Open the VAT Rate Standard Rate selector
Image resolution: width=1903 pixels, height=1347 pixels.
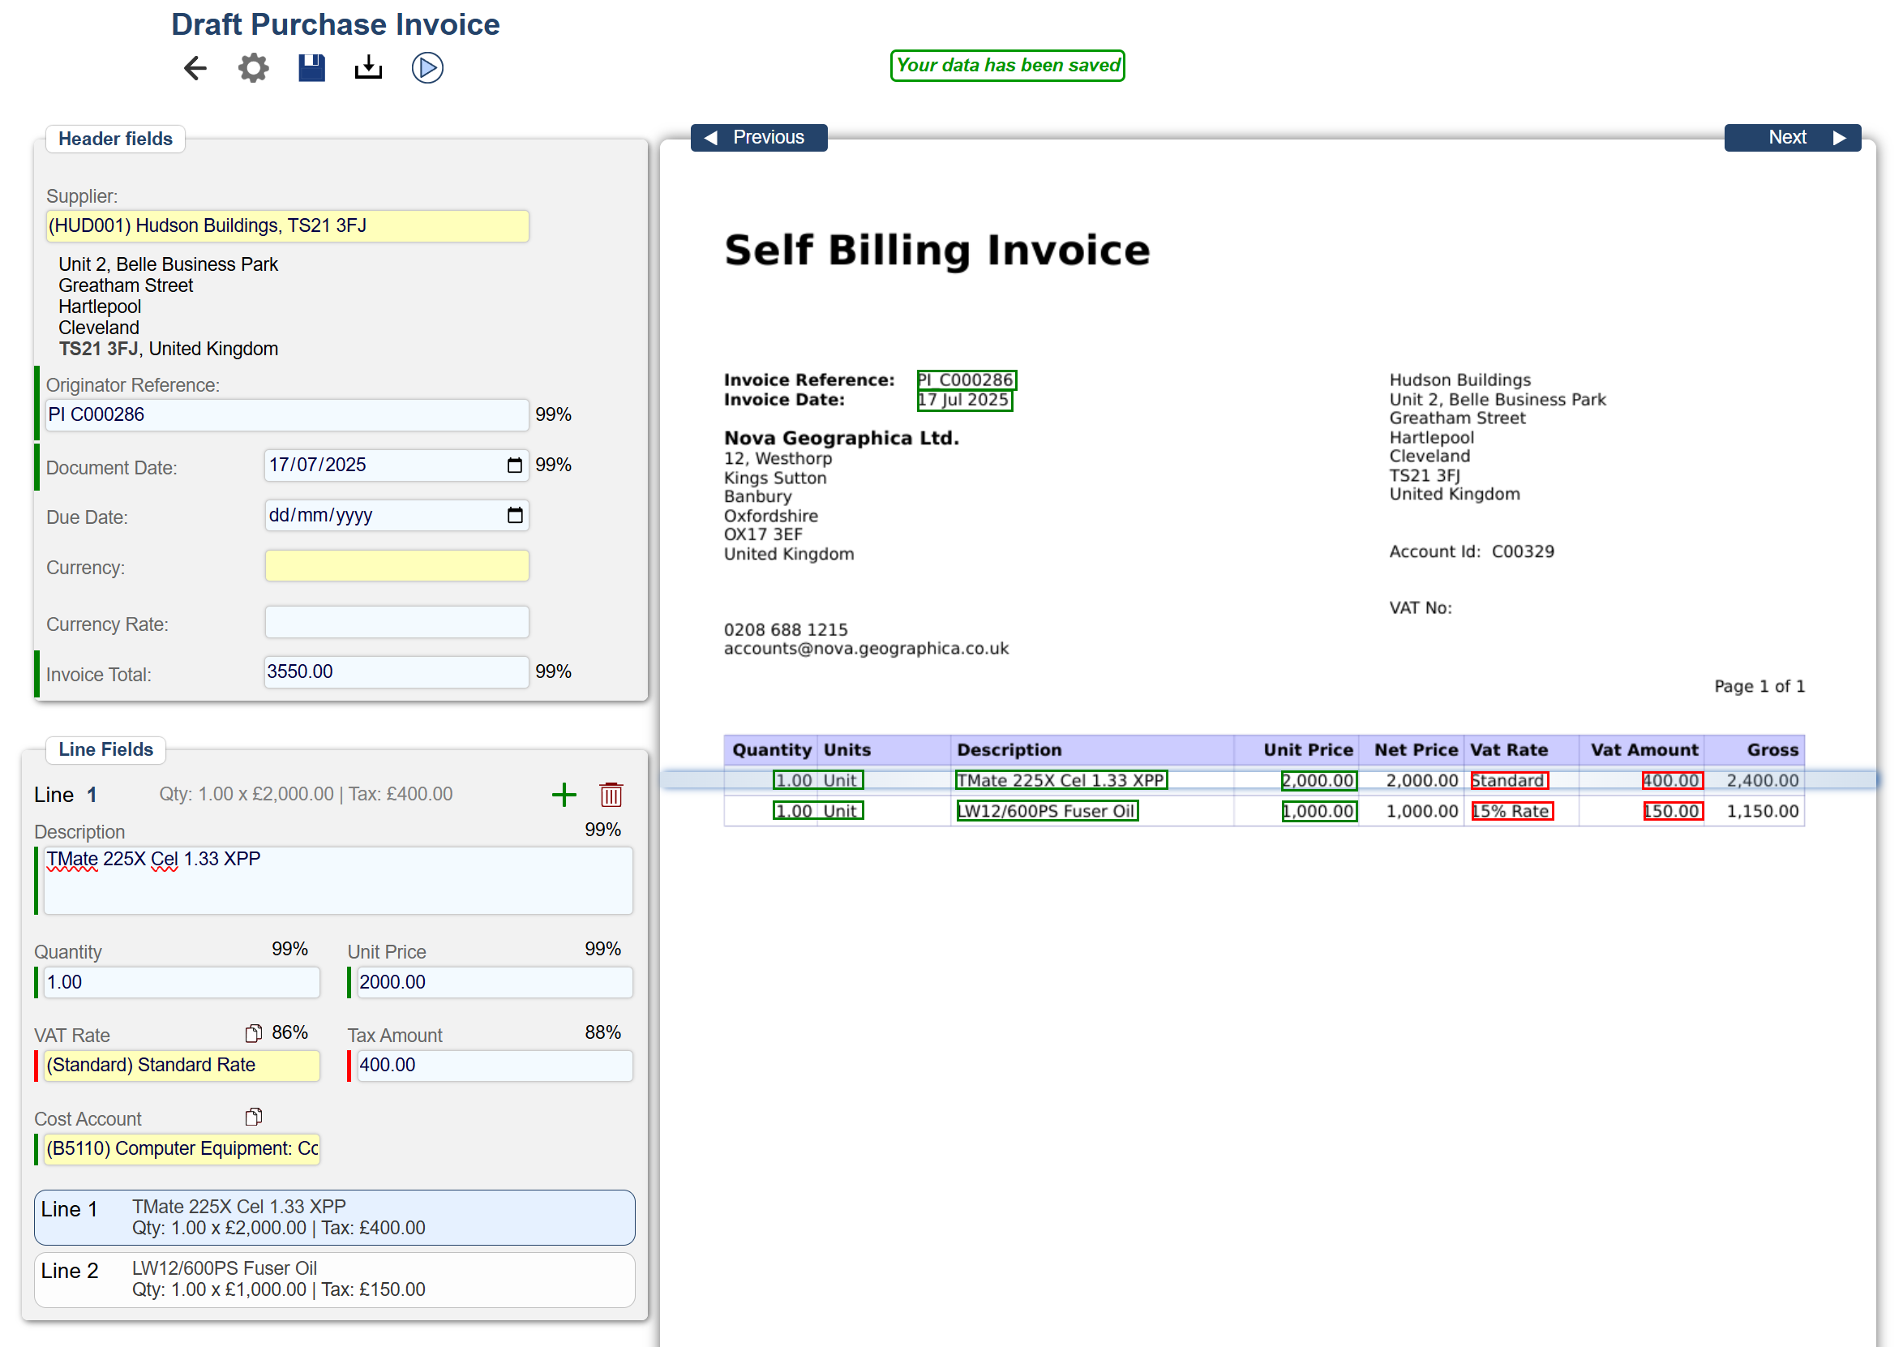[181, 1065]
